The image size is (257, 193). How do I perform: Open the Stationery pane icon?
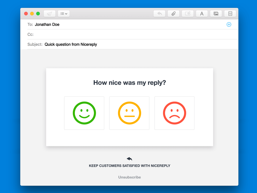[x=230, y=14]
